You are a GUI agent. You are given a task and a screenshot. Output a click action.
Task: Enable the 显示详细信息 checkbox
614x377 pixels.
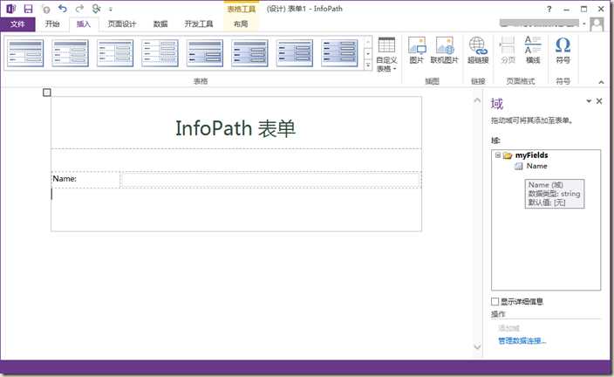[495, 301]
